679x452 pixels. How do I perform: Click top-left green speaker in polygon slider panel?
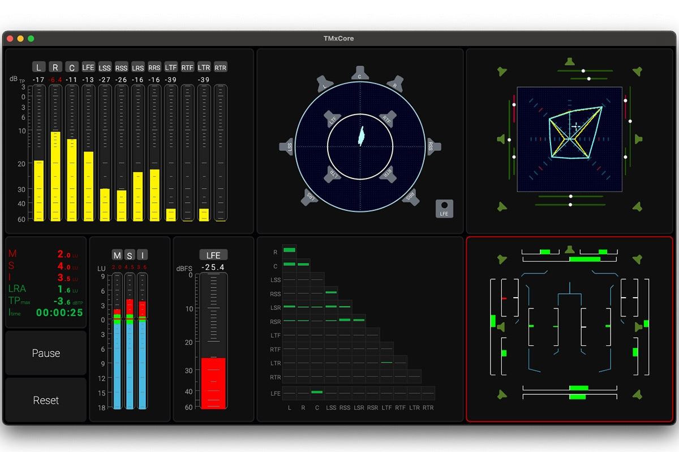coord(502,71)
